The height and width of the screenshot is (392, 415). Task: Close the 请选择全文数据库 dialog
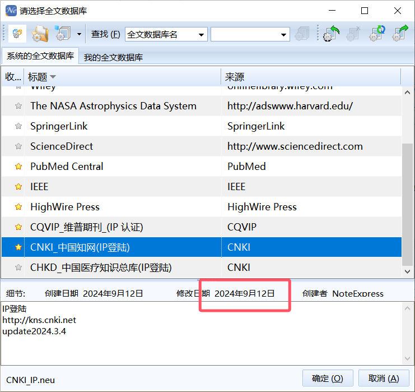pyautogui.click(x=398, y=11)
